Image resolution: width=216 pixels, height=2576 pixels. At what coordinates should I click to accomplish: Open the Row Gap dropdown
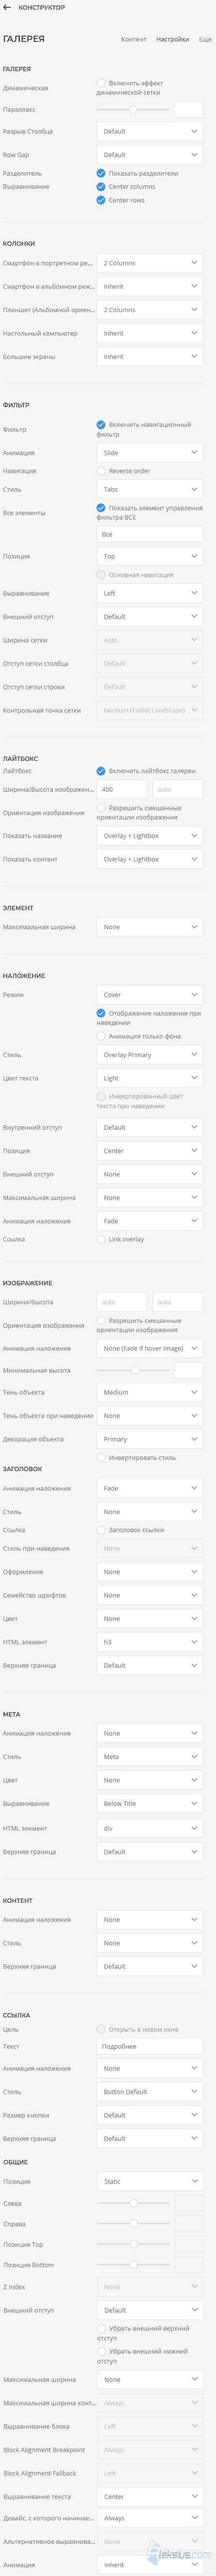click(x=150, y=155)
